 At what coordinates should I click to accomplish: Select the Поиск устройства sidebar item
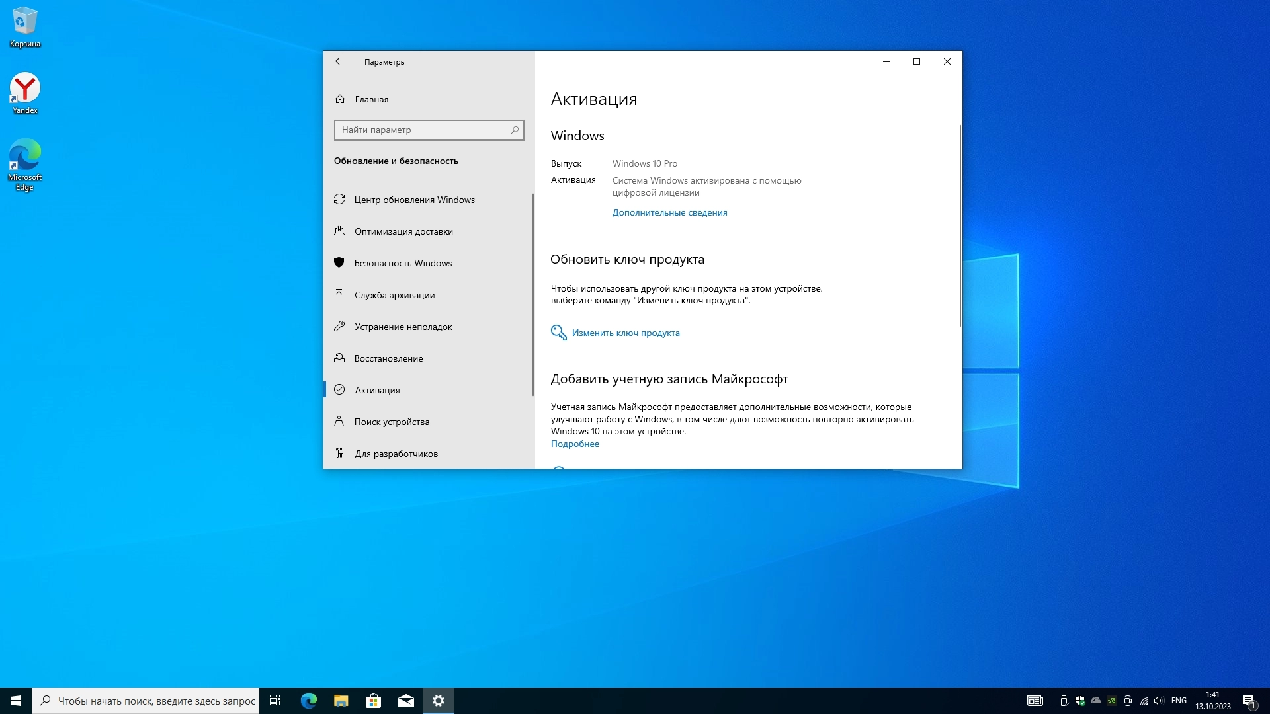click(392, 422)
